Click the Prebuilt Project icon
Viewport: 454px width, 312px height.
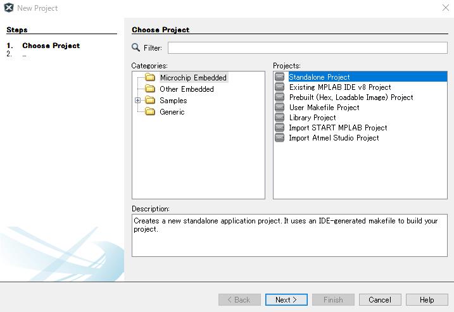pyautogui.click(x=279, y=97)
